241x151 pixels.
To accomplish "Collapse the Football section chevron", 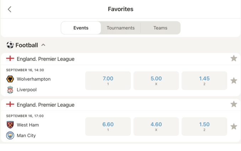I will coord(43,45).
